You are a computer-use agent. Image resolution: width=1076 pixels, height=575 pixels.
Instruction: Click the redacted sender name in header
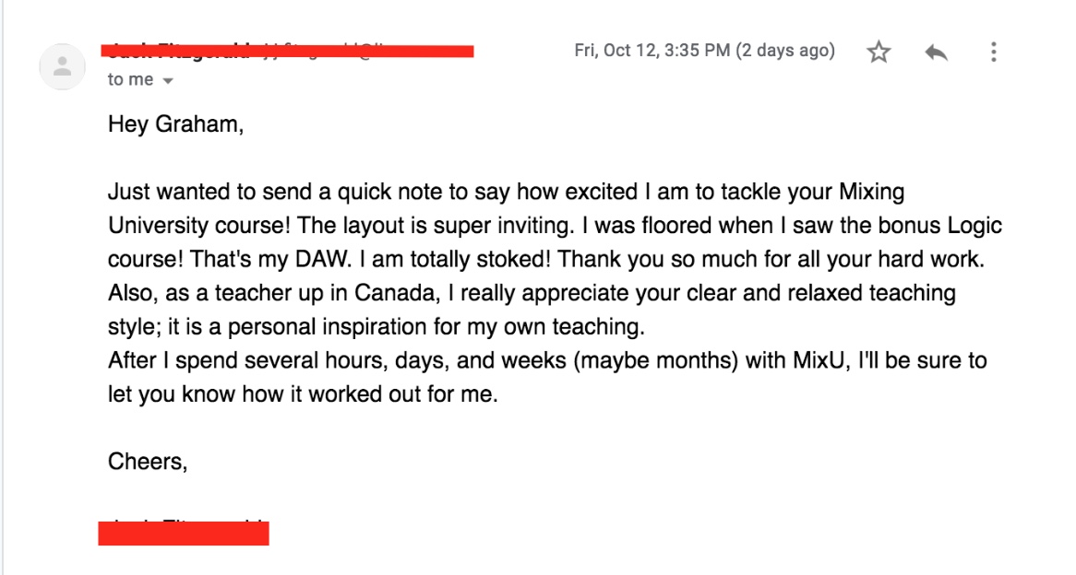tap(287, 51)
